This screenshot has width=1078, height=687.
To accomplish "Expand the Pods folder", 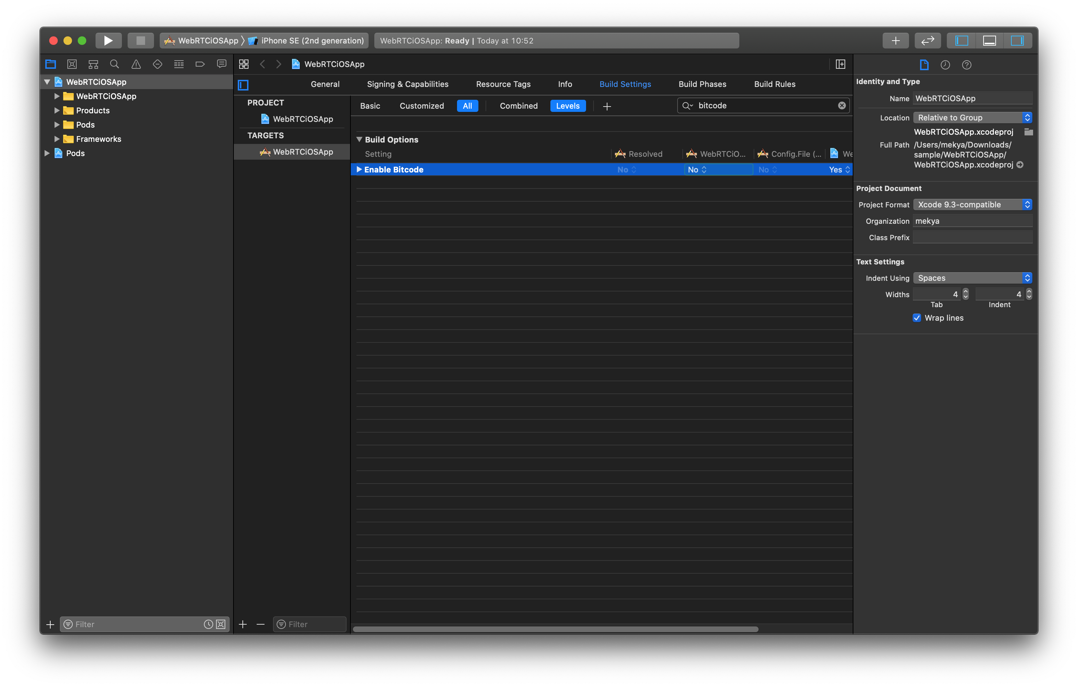I will click(x=57, y=125).
